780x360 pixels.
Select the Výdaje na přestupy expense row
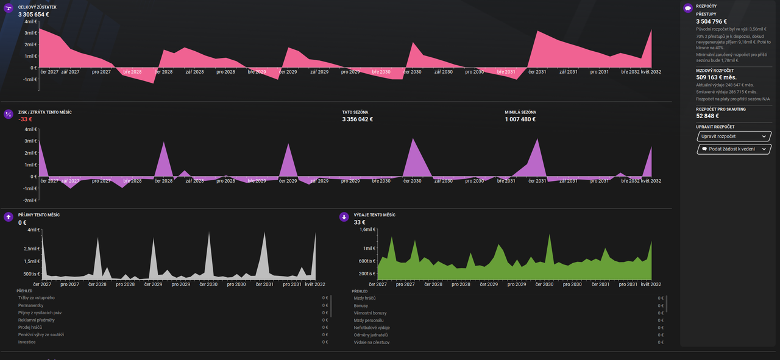point(509,342)
